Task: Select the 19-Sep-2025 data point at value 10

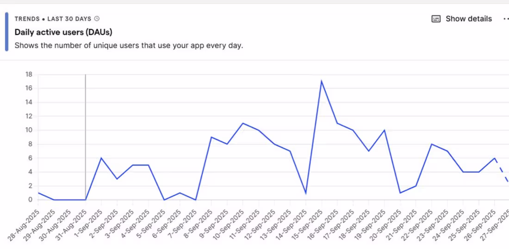Action: pos(384,130)
